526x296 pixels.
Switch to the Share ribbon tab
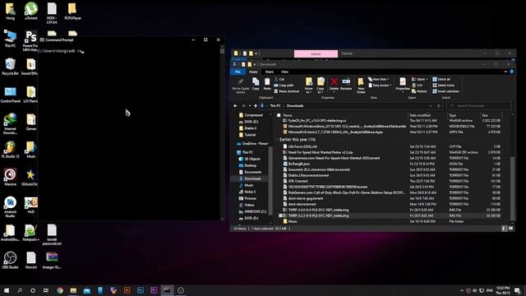[x=270, y=72]
